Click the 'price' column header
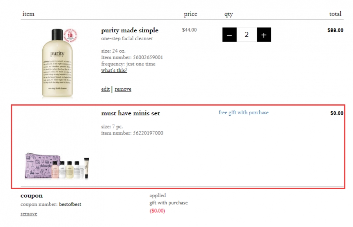Image resolution: width=353 pixels, height=227 pixels. pyautogui.click(x=190, y=14)
